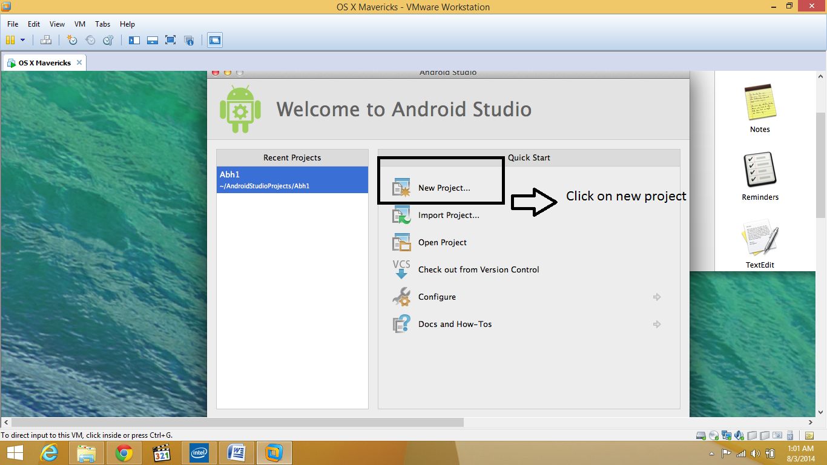The width and height of the screenshot is (827, 465).
Task: Select recent project Abh1
Action: pyautogui.click(x=292, y=180)
